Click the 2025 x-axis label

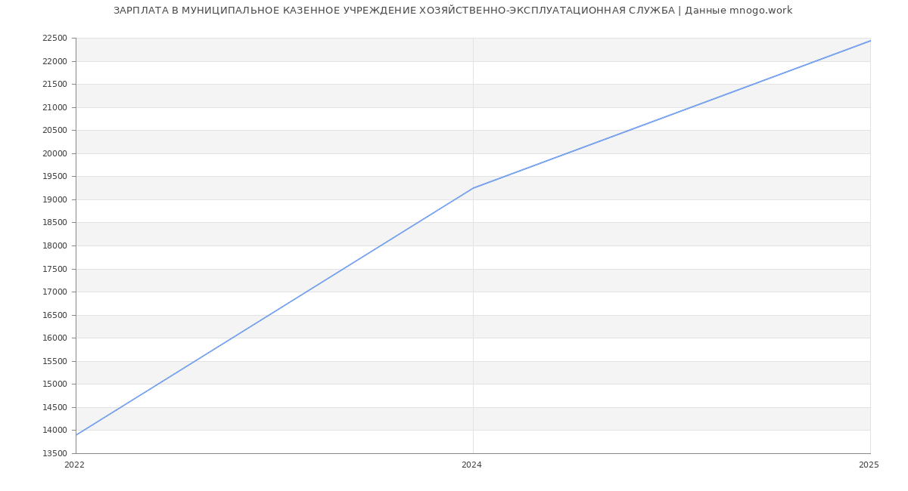[868, 465]
